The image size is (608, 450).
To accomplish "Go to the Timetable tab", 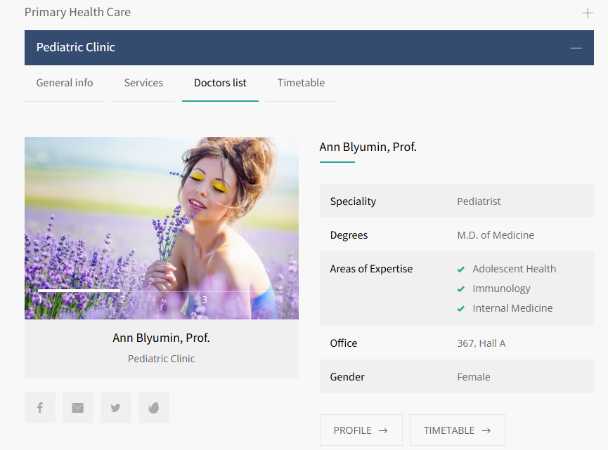I will tap(301, 83).
